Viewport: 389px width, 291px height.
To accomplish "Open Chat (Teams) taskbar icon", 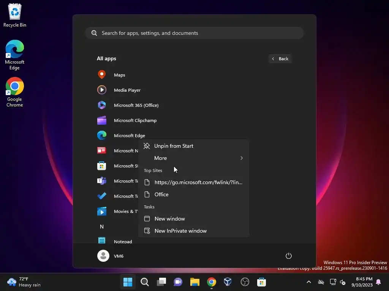I will (x=178, y=282).
